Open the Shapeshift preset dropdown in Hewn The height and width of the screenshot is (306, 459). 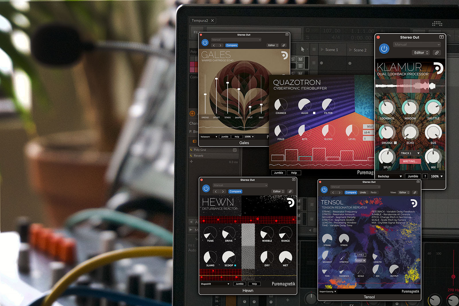coord(215,284)
